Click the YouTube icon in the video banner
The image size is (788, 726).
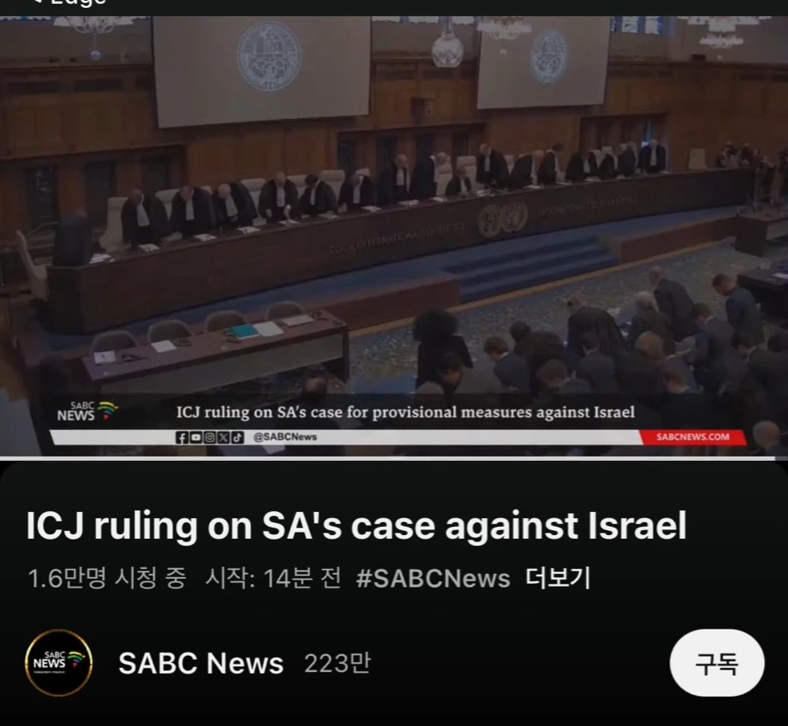(195, 437)
